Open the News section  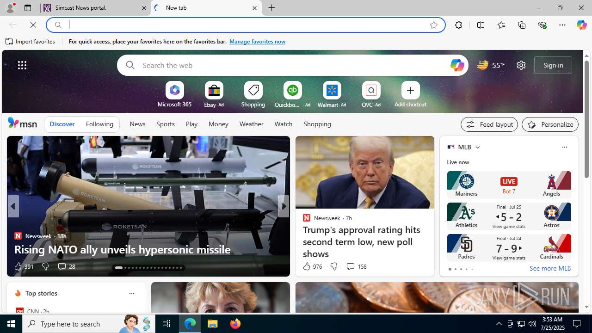click(137, 124)
